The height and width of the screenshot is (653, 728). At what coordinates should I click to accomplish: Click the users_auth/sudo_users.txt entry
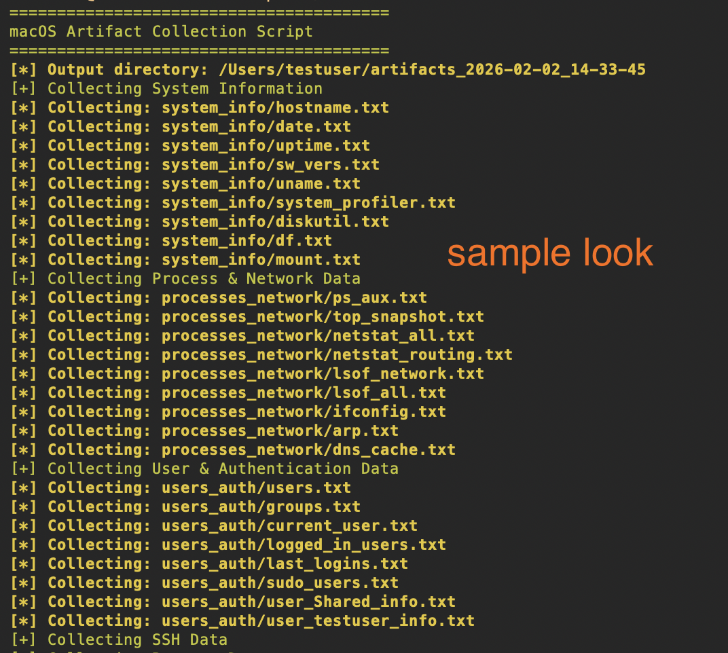coord(280,583)
